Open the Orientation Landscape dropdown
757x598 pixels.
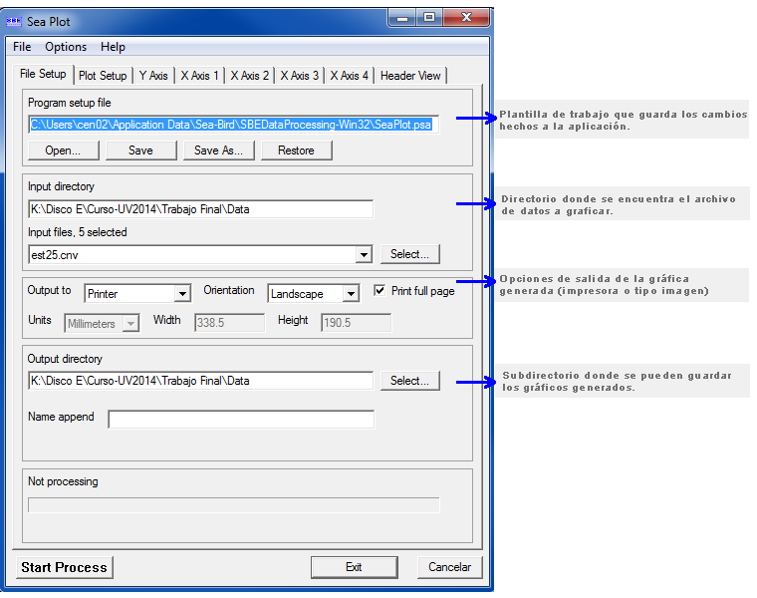[x=350, y=294]
